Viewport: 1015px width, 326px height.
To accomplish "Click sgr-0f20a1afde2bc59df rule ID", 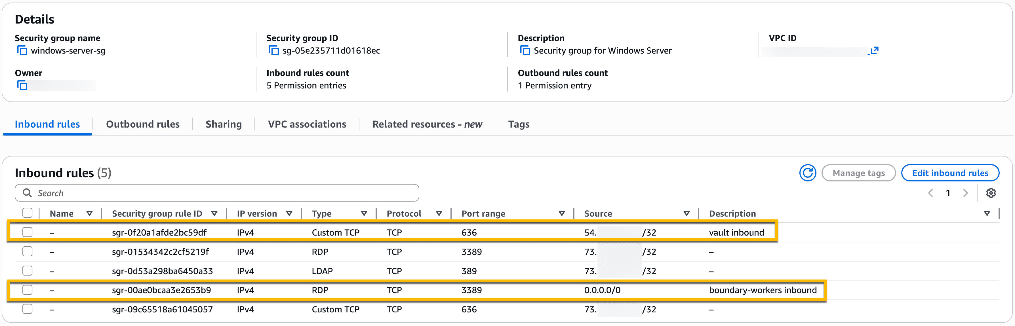I will [159, 232].
